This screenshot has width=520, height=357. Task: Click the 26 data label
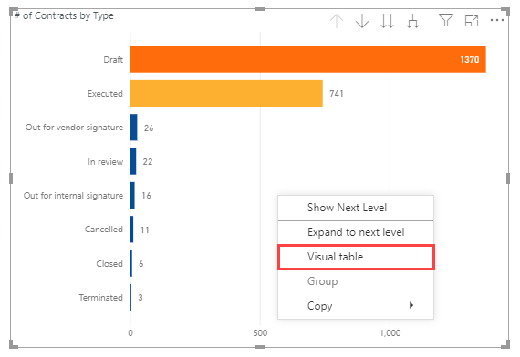tap(149, 128)
